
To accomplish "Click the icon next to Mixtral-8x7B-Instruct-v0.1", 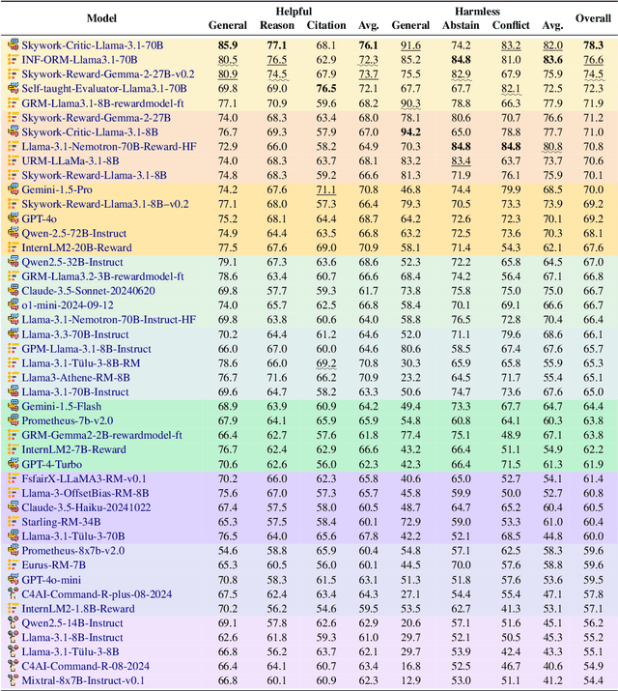I will click(x=14, y=680).
